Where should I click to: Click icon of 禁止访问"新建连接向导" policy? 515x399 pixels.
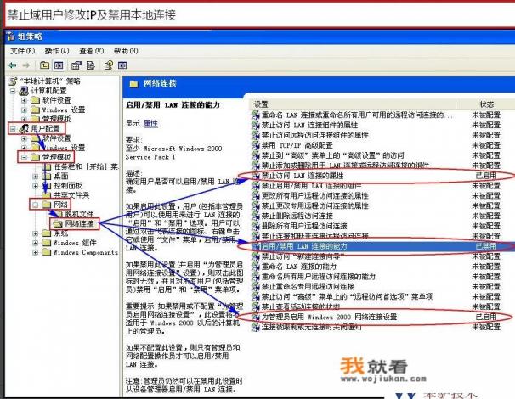click(x=256, y=256)
